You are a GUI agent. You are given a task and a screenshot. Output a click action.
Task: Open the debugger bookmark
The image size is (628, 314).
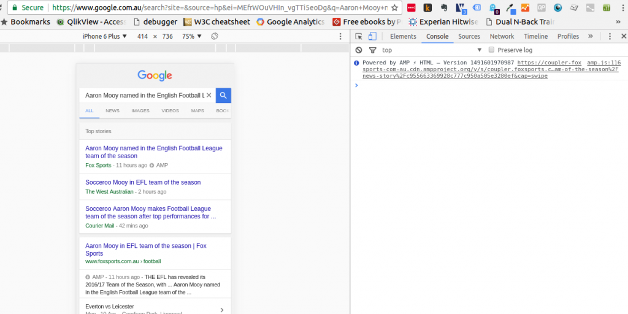tap(155, 22)
